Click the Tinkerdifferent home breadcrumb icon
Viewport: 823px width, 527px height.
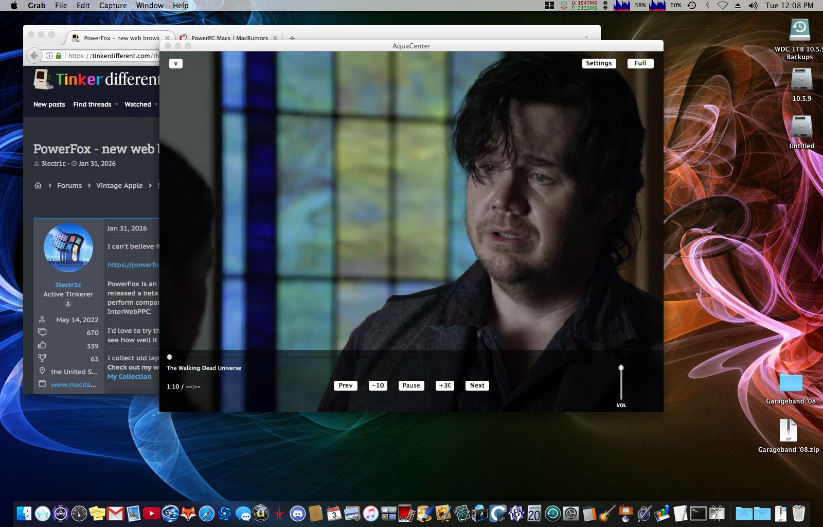(x=38, y=185)
